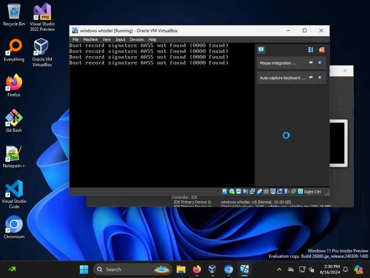The image size is (370, 278).
Task: Select the Everything search desktop icon
Action: 14,50
